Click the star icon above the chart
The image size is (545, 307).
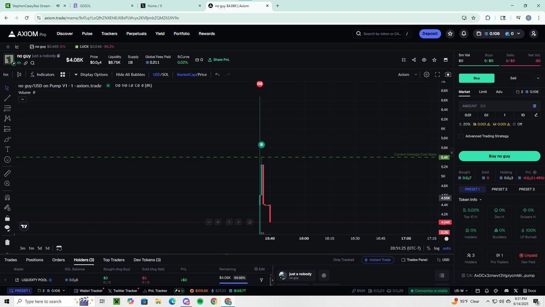tap(435, 60)
